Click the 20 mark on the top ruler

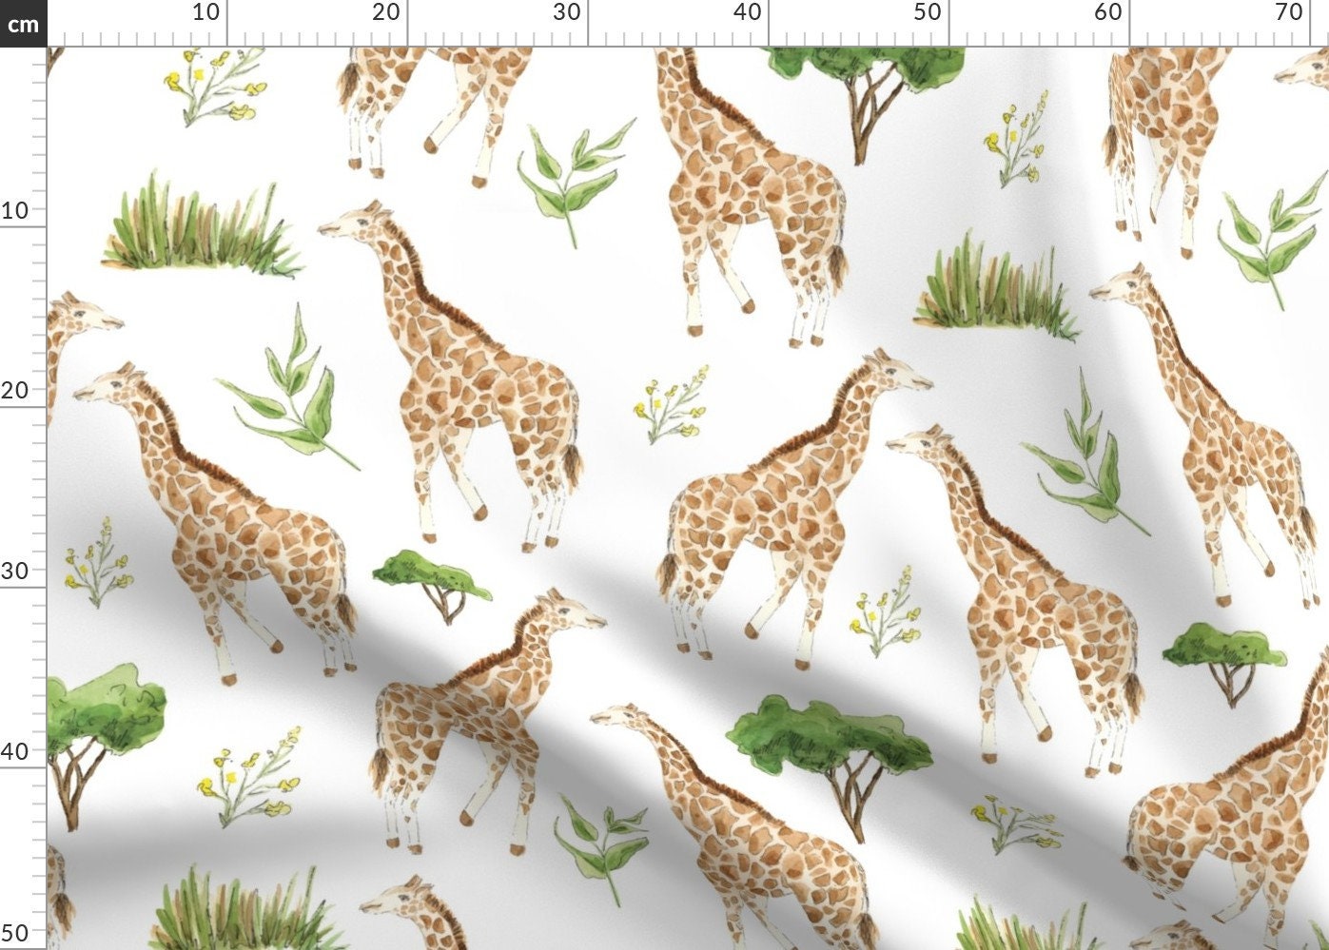385,12
